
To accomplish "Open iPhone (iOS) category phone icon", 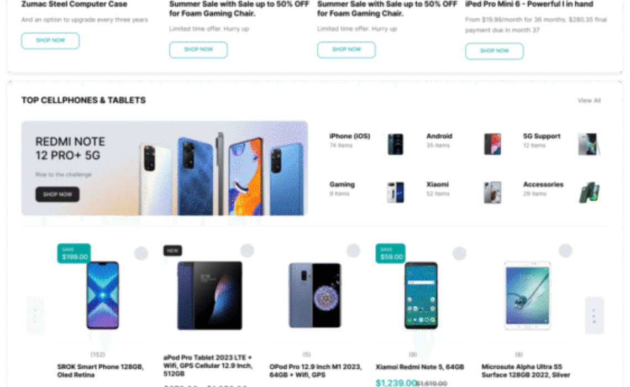I will coord(395,144).
